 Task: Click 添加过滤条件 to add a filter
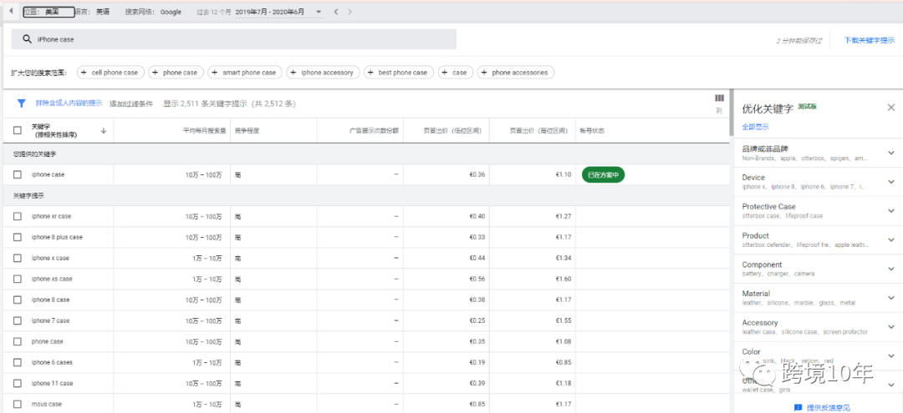click(x=131, y=103)
